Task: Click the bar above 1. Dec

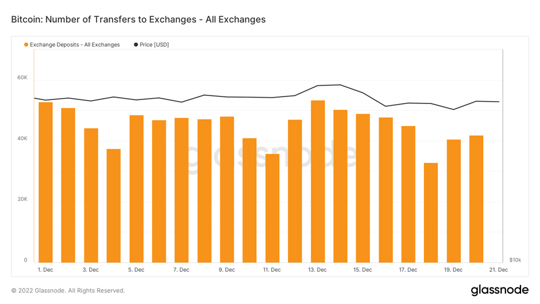Action: 46,182
